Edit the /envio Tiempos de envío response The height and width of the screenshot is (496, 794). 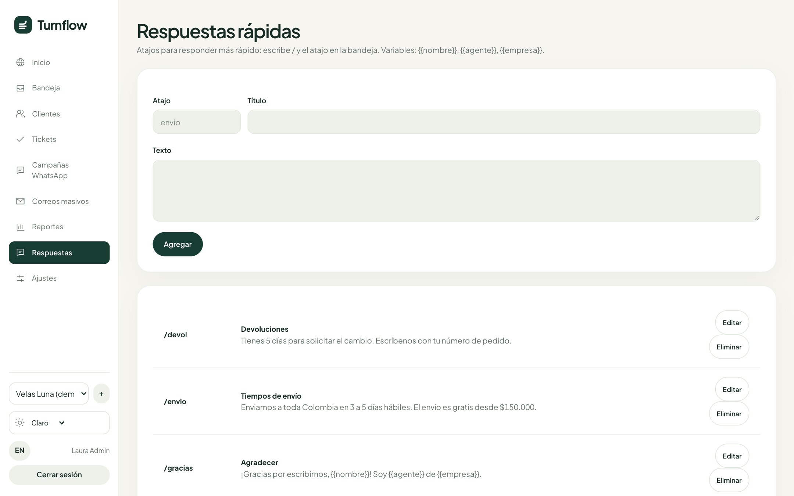(732, 390)
